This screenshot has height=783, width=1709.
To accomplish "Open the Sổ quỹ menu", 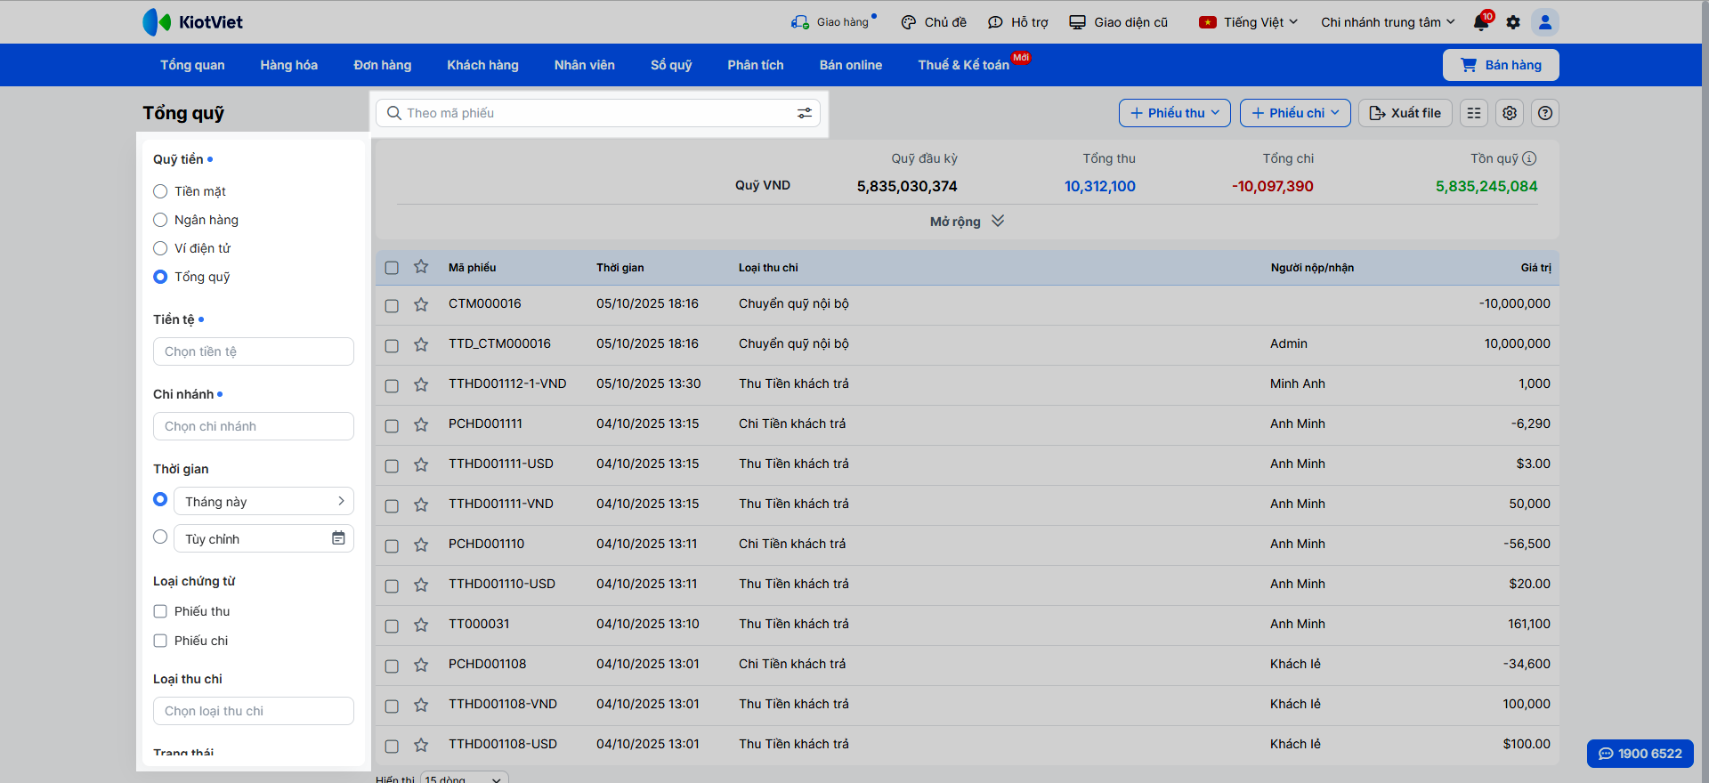I will [671, 65].
